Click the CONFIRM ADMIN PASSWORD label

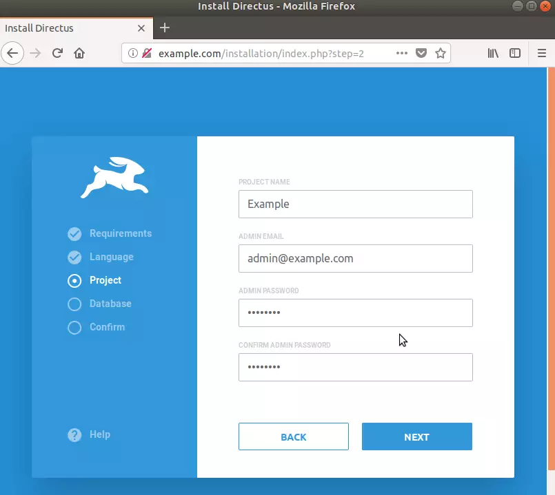pyautogui.click(x=285, y=346)
